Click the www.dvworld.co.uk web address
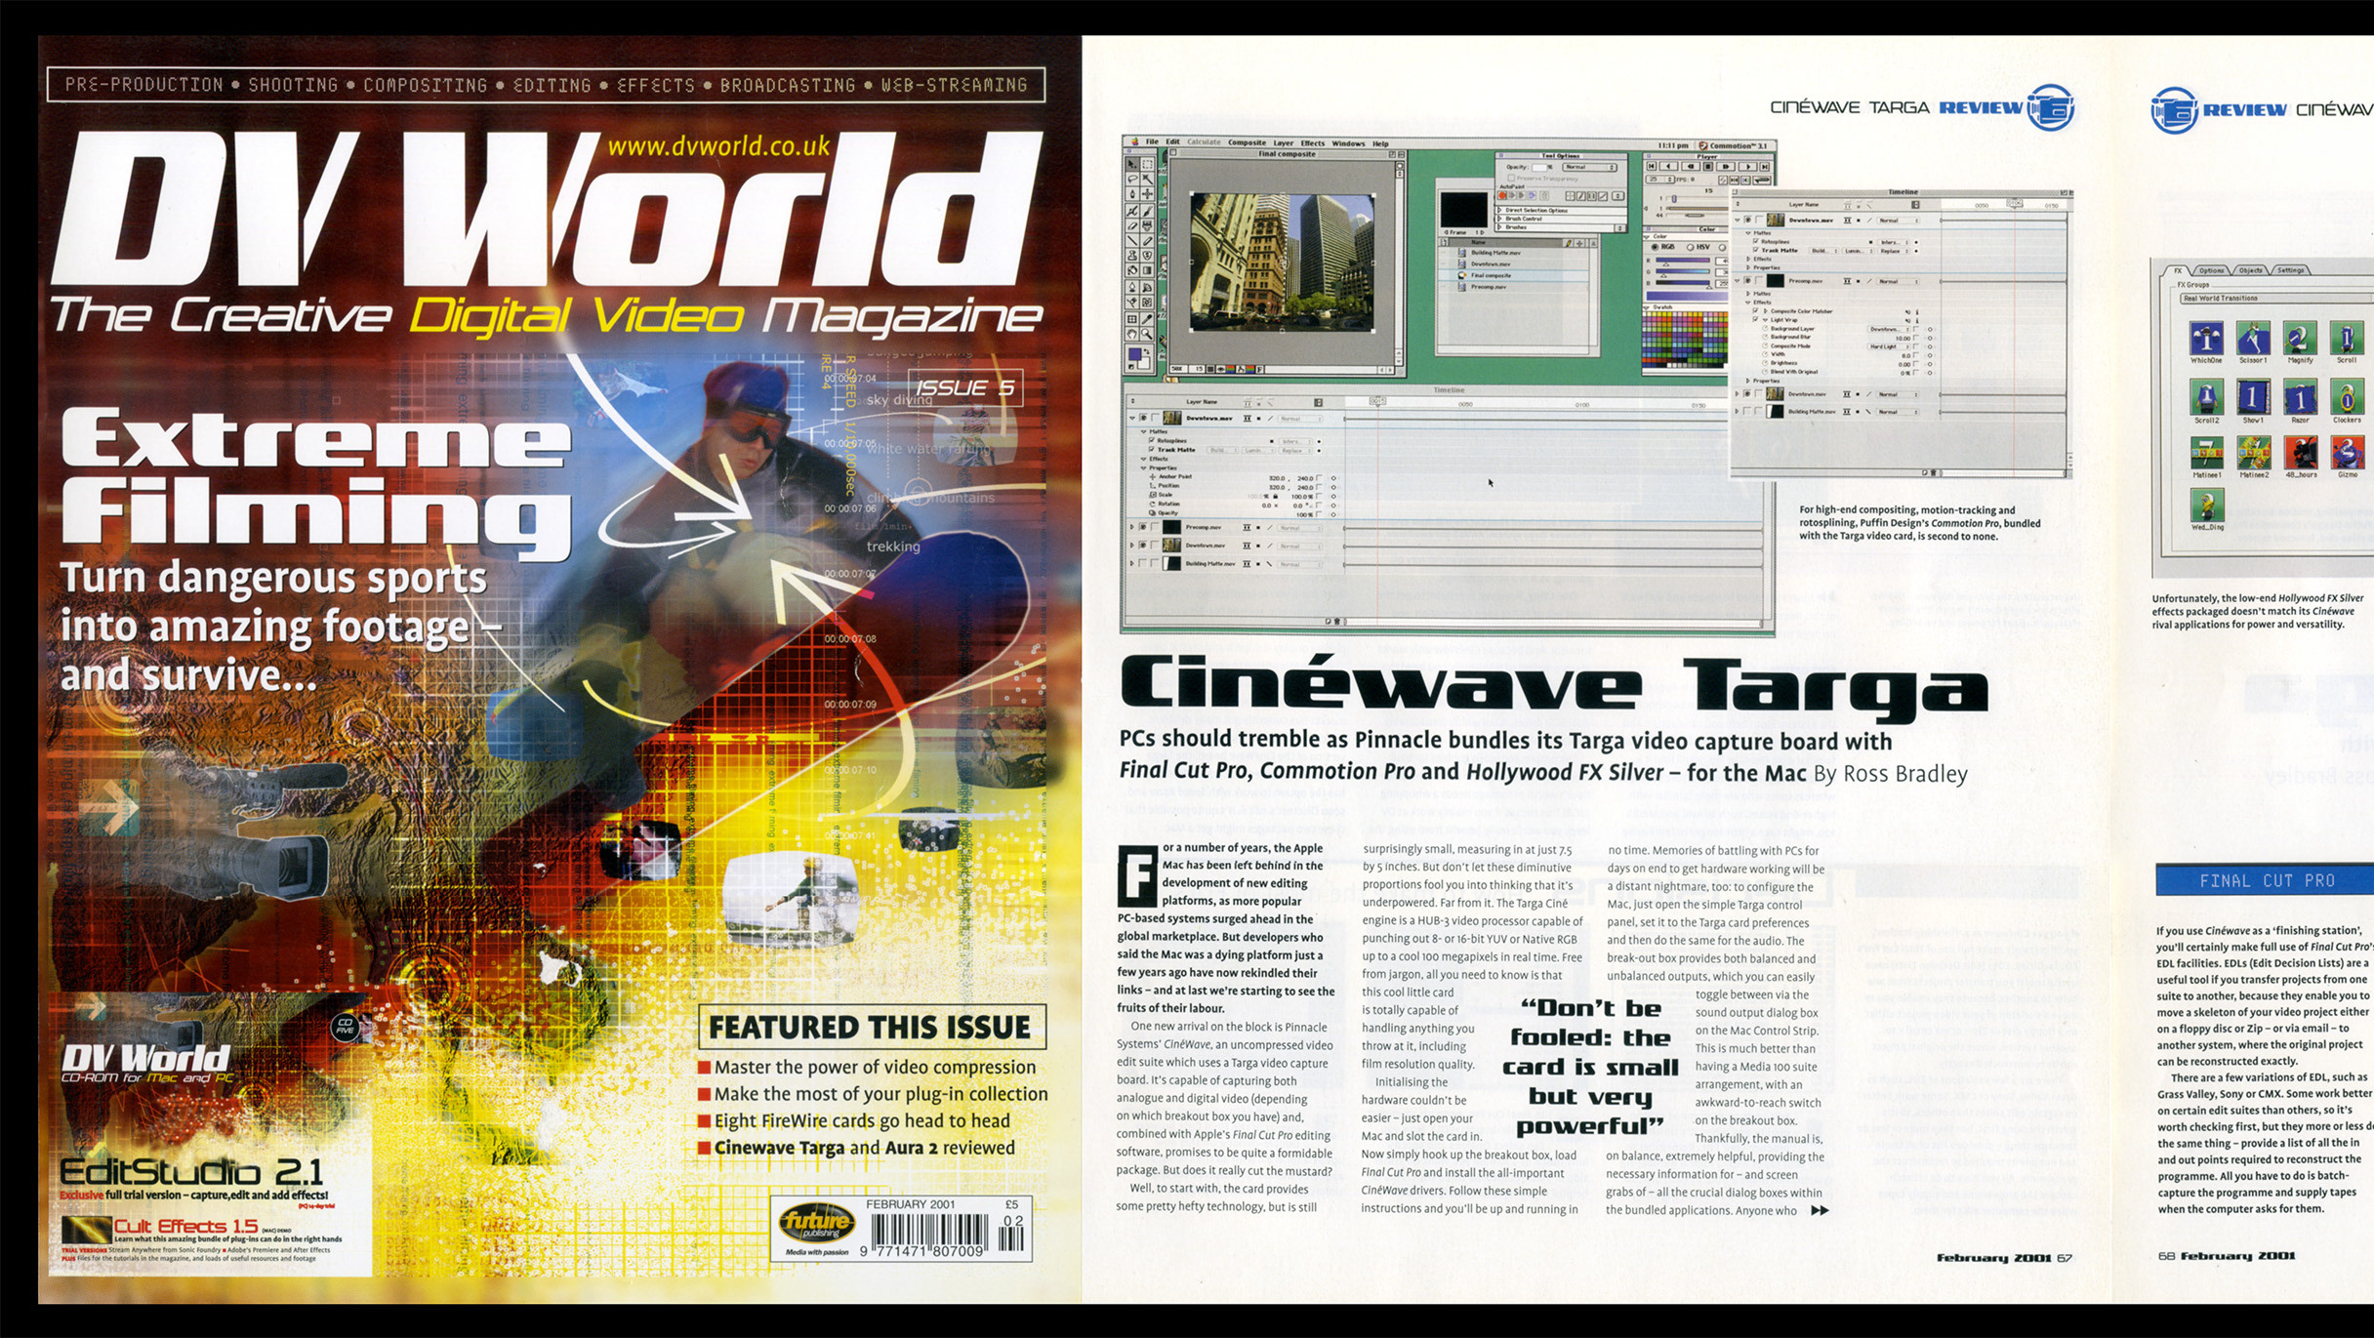Viewport: 2374px width, 1338px height. pyautogui.click(x=718, y=146)
